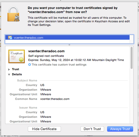Click the split pane divider handle dot
This screenshot has height=137, width=139.
tap(69, 45)
